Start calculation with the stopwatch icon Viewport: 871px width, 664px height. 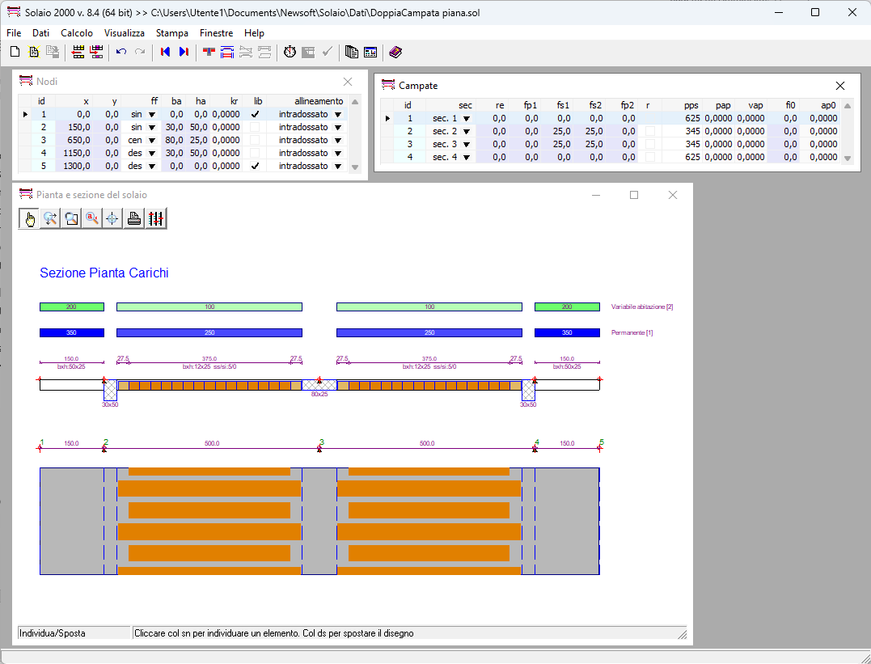(x=290, y=53)
